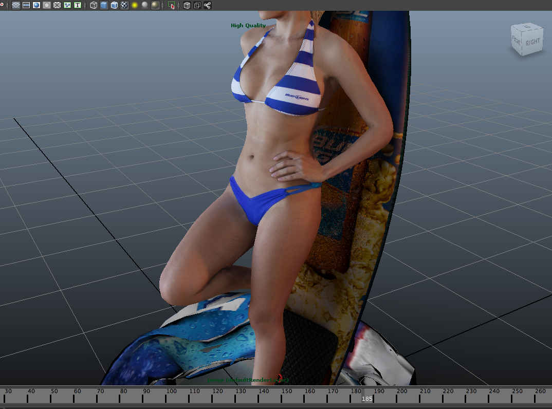Image resolution: width=552 pixels, height=409 pixels.
Task: Toggle the field chart icon
Action: 57,5
